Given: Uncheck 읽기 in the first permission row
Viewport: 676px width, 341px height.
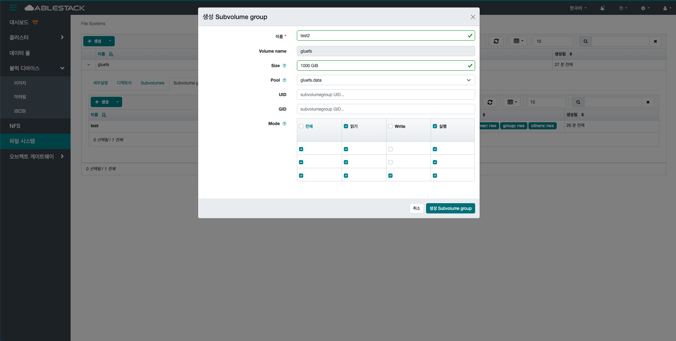Looking at the screenshot, I should click(x=346, y=149).
